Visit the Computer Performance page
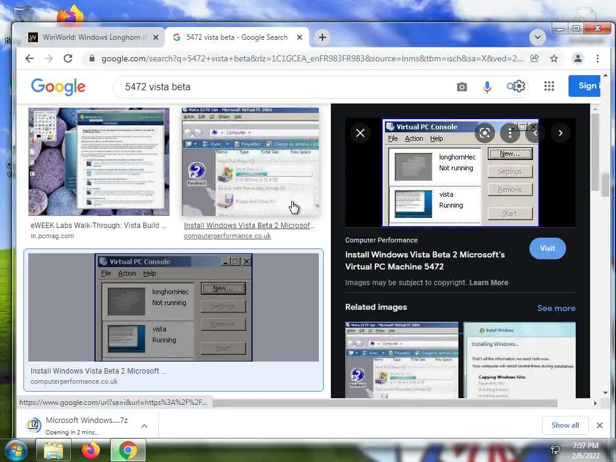 click(x=547, y=248)
